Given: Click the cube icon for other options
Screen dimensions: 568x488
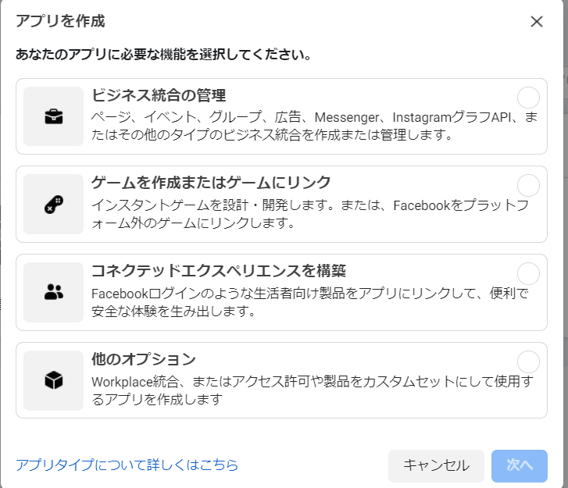Looking at the screenshot, I should coord(54,380).
